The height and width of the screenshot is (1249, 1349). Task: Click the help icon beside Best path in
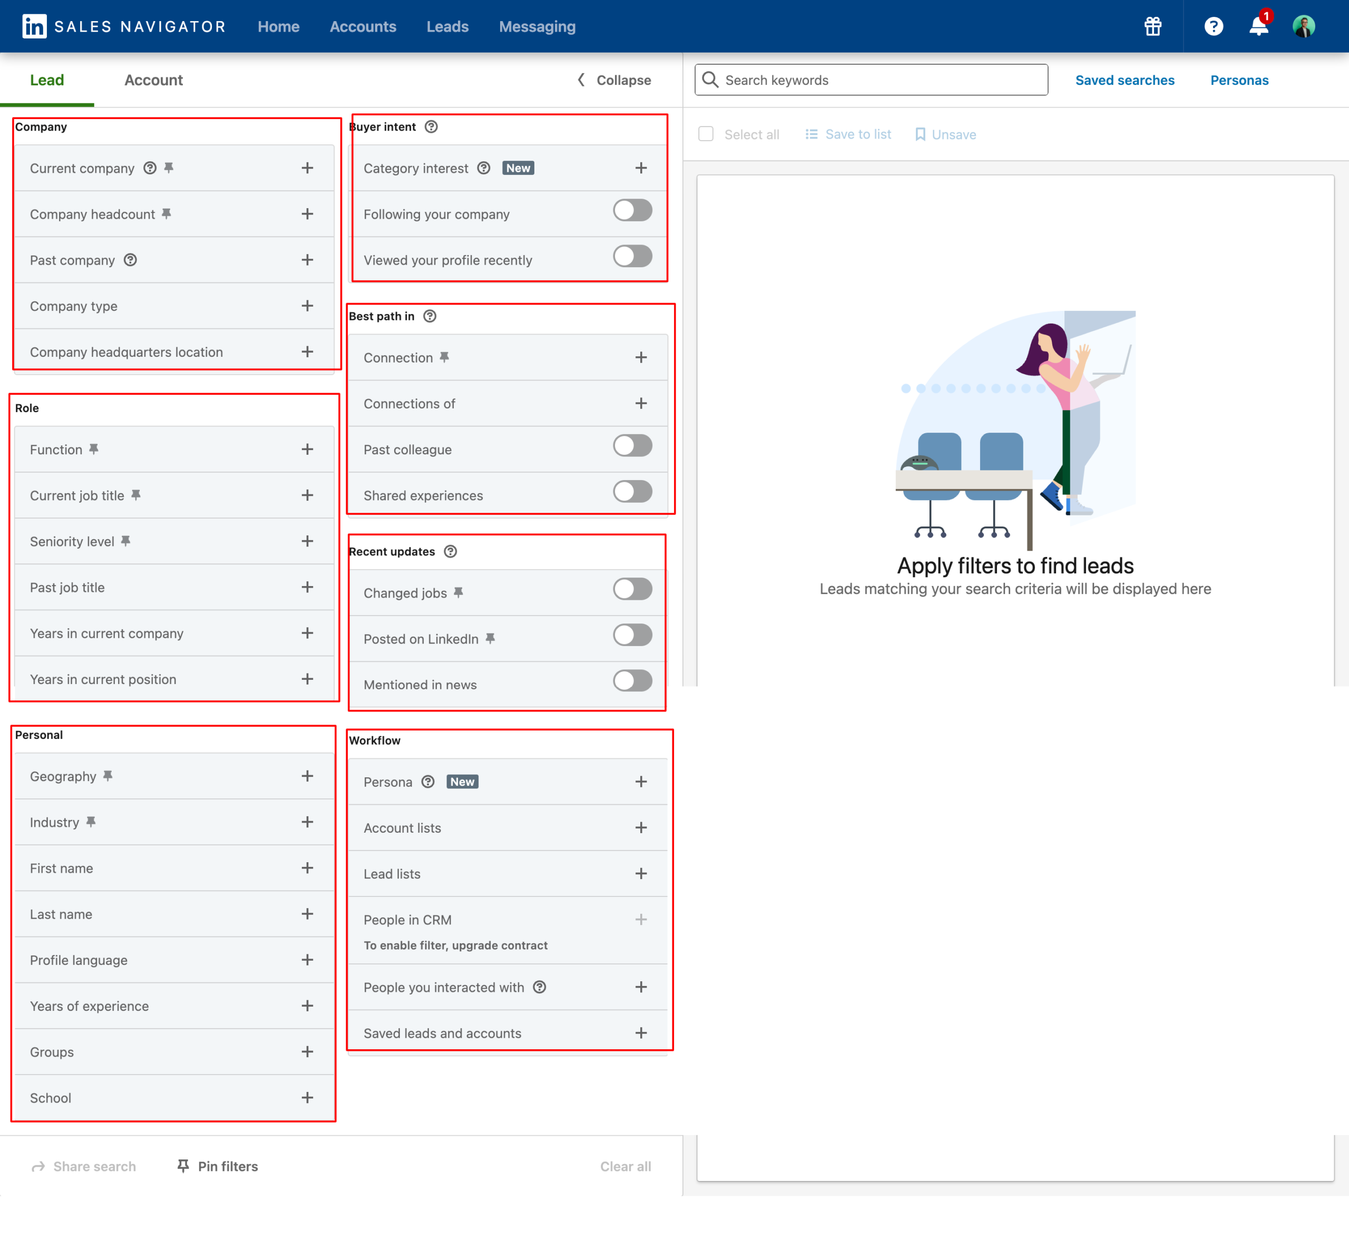(430, 316)
